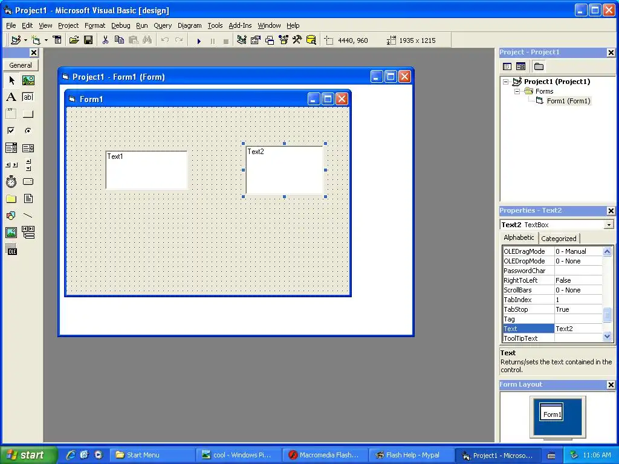Screen dimensions: 619x464
Task: Select the Timer stopwatch control
Action: [x=11, y=181]
